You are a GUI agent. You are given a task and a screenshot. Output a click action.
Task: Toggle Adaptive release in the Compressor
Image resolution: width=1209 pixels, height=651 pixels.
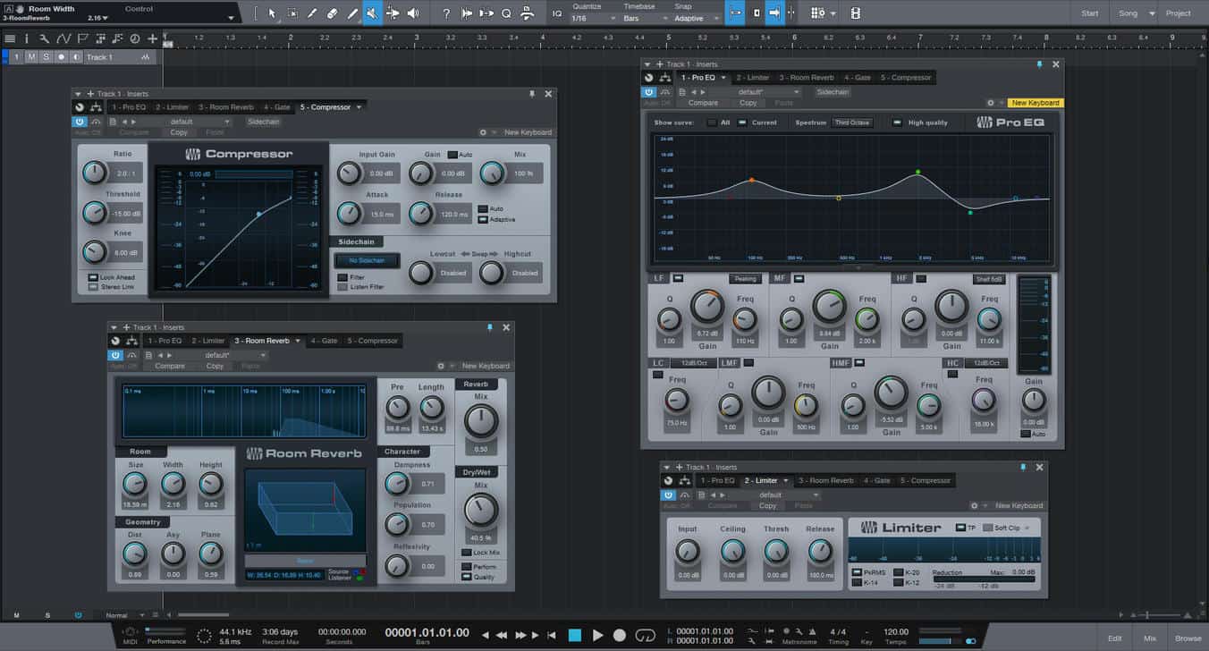(483, 219)
